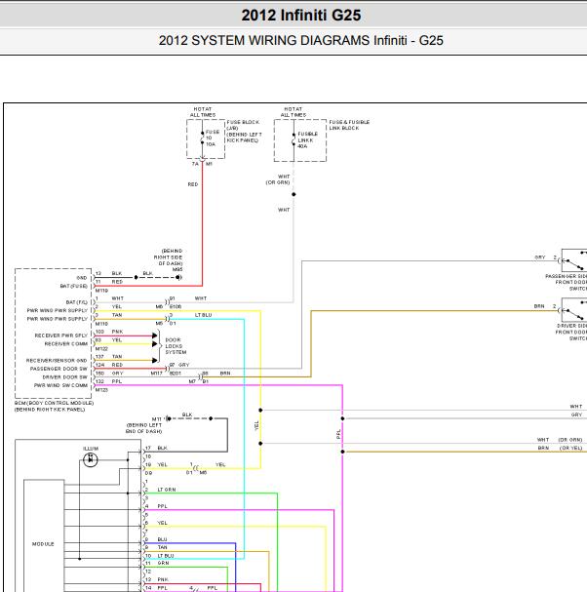The width and height of the screenshot is (587, 592).
Task: Click the ILLUM diode symbol
Action: tap(91, 459)
